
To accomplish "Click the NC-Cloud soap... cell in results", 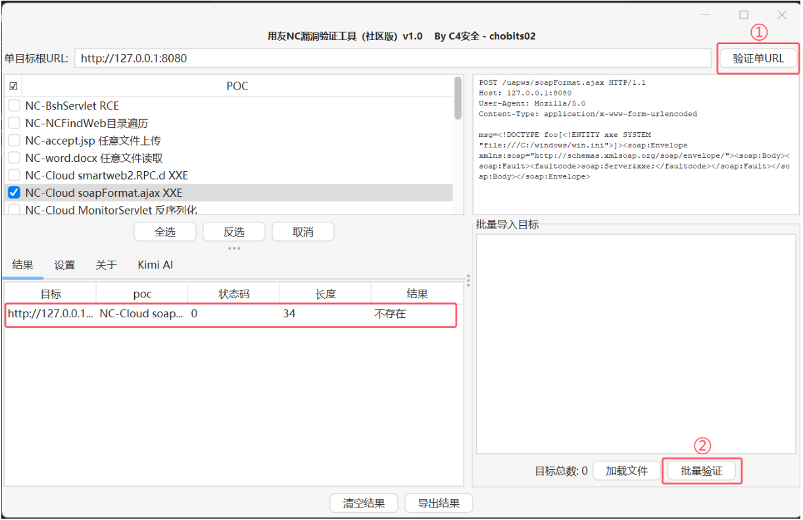I will click(x=142, y=314).
